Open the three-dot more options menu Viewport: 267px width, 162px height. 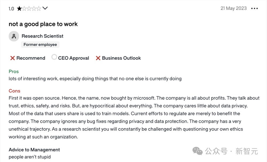click(254, 9)
